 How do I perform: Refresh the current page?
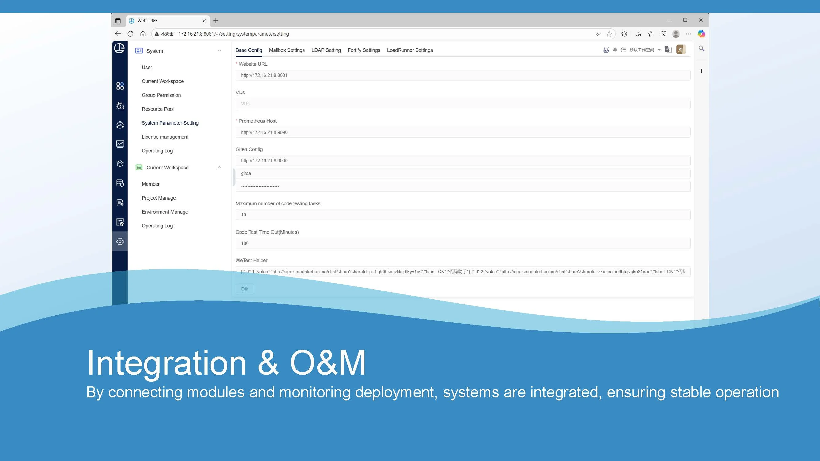click(x=130, y=34)
